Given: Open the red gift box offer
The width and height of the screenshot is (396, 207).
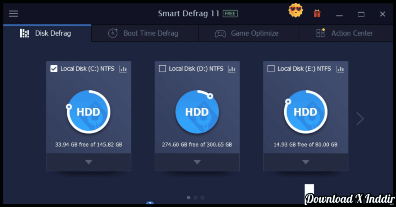Looking at the screenshot, I should [317, 14].
